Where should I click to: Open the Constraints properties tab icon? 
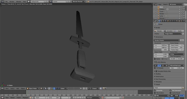coord(170,21)
